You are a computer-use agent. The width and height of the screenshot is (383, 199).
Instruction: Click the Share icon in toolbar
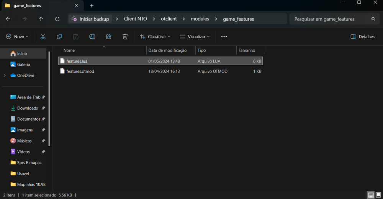[x=109, y=37]
